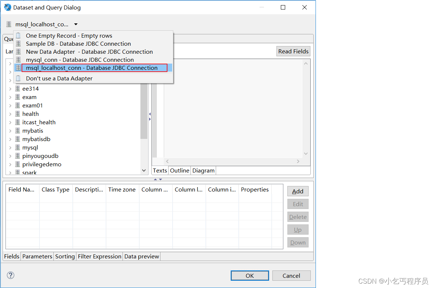Expand the itcast_health database node

(x=10, y=122)
